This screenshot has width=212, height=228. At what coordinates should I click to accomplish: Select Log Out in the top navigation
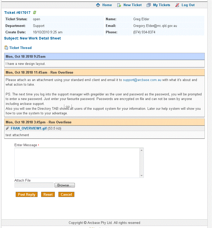[x=188, y=5]
